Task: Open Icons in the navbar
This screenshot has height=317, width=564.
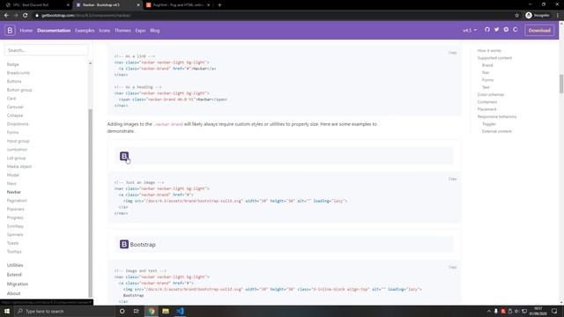Action: point(104,31)
